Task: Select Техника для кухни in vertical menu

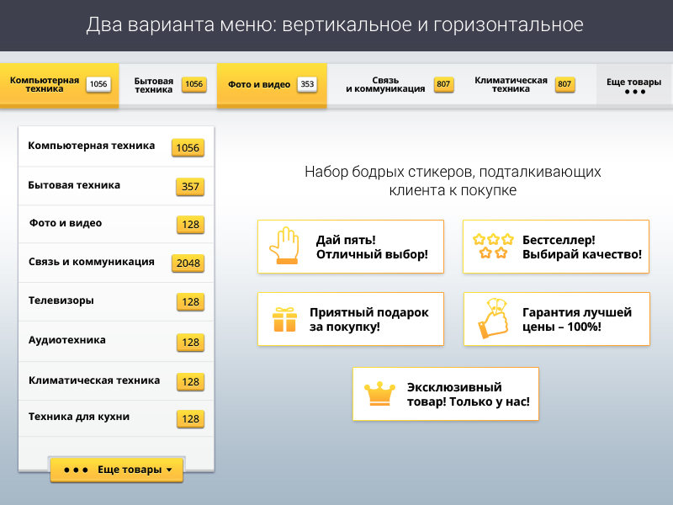Action: click(x=116, y=418)
